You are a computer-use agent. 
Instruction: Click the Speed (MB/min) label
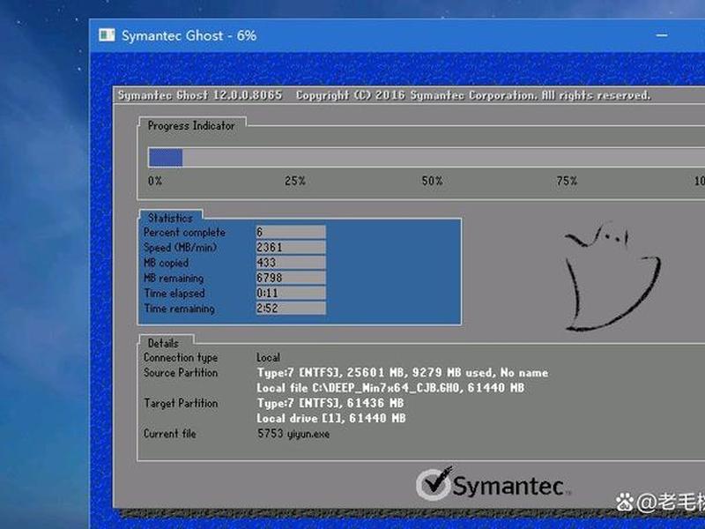click(x=180, y=248)
